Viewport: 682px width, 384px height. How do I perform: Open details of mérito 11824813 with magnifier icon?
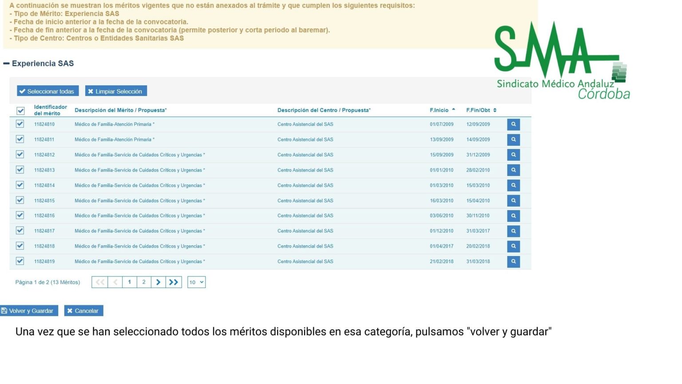pyautogui.click(x=513, y=170)
